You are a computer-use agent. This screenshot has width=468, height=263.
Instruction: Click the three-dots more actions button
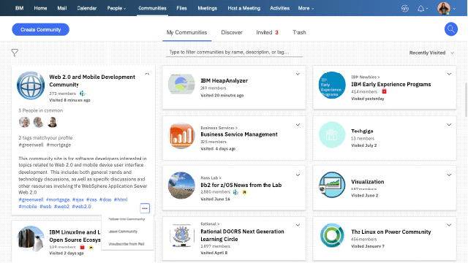pyautogui.click(x=145, y=208)
